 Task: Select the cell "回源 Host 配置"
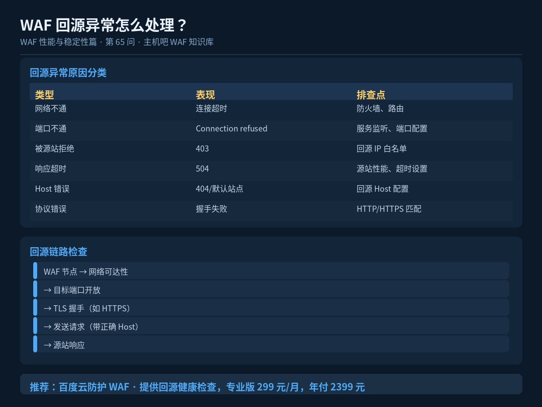point(383,189)
